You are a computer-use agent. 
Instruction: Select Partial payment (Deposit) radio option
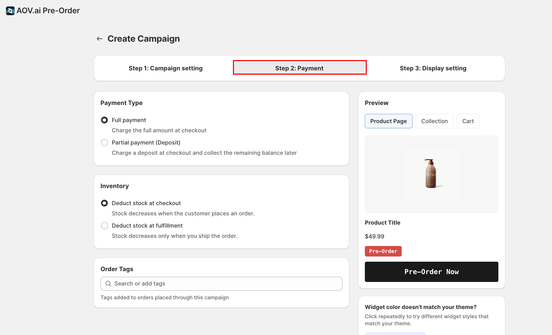[x=104, y=142]
